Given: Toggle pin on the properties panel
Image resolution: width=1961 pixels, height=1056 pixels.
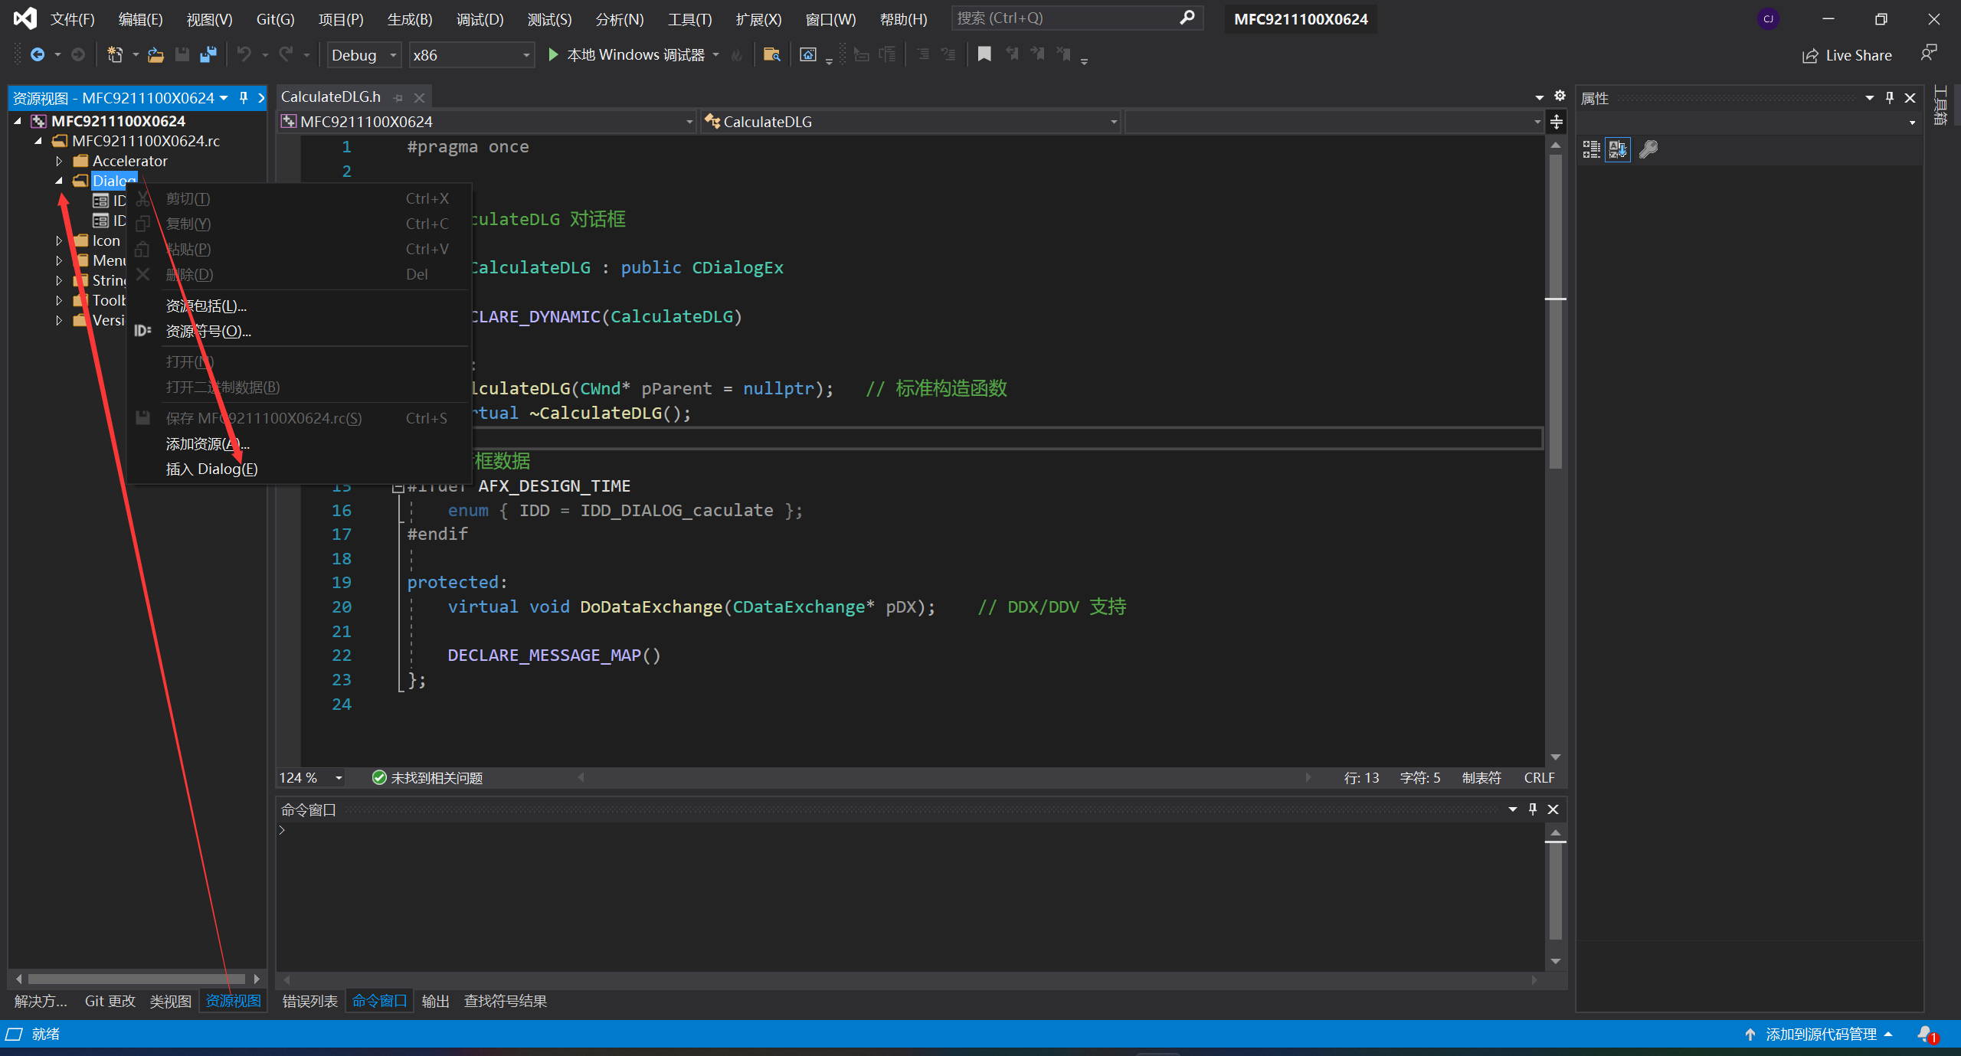Looking at the screenshot, I should 1890,98.
